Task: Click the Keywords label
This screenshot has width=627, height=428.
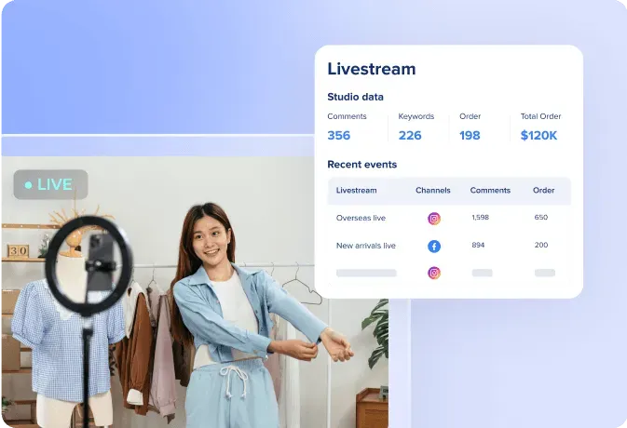Action: click(416, 116)
